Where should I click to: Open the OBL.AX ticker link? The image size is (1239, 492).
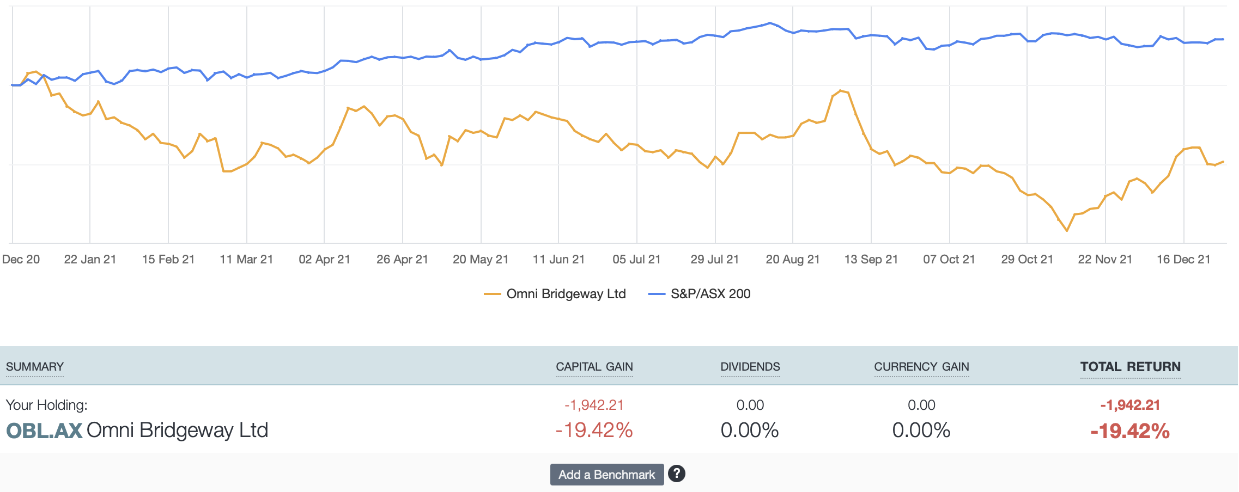click(44, 430)
